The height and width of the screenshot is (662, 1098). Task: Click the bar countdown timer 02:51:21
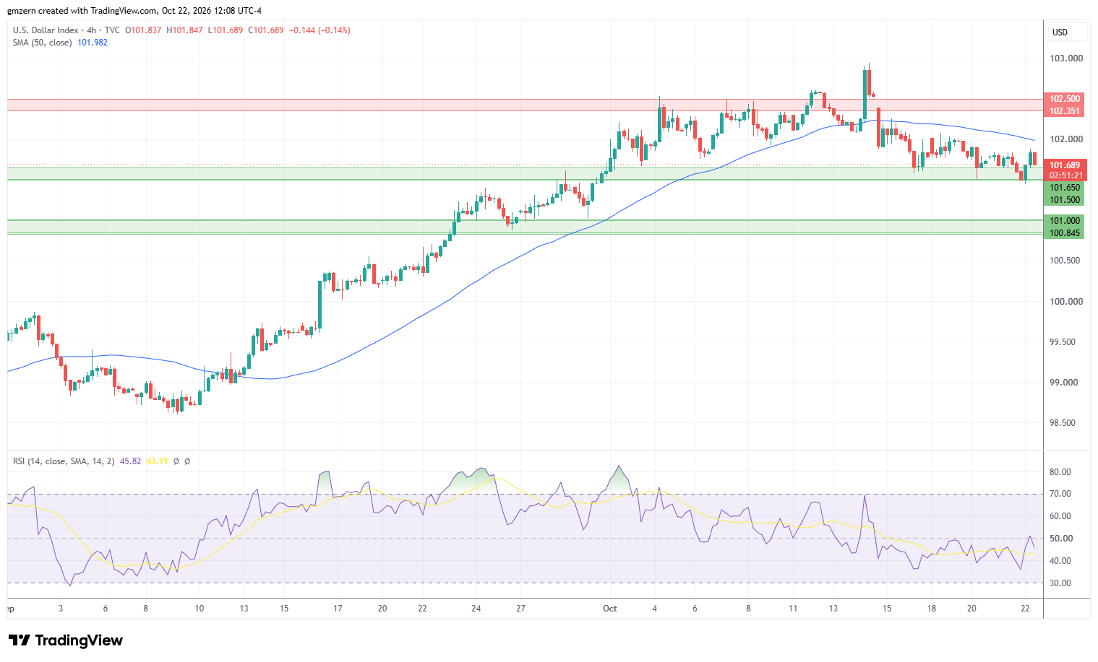point(1065,175)
